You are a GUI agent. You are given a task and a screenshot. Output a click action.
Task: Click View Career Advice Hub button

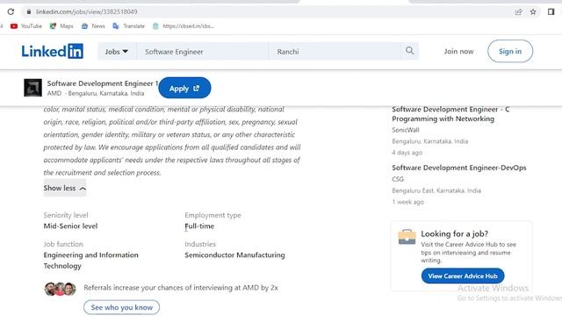point(463,276)
